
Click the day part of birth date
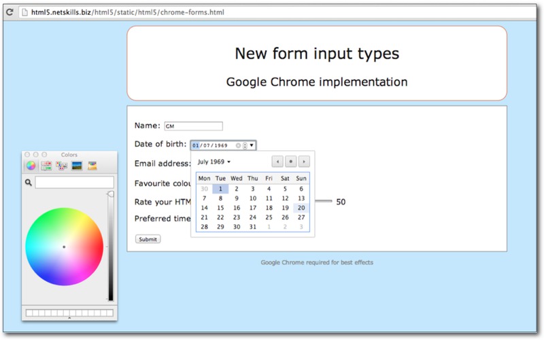click(x=196, y=145)
